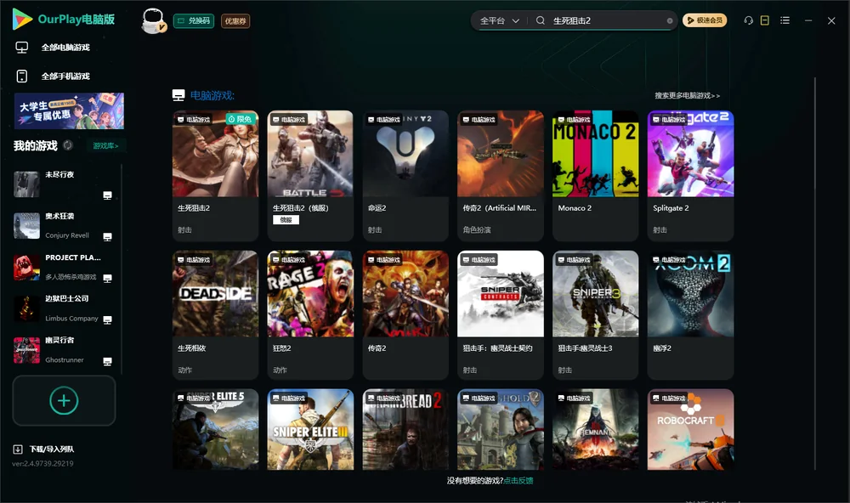This screenshot has width=850, height=503.
Task: Open the 优惠券 coupons button
Action: pyautogui.click(x=235, y=21)
